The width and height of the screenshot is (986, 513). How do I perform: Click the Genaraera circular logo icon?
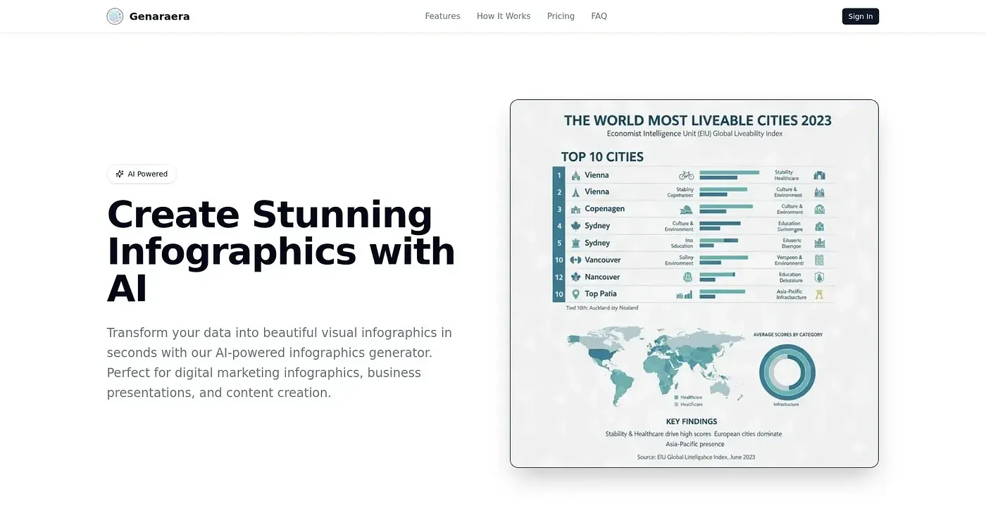coord(115,16)
